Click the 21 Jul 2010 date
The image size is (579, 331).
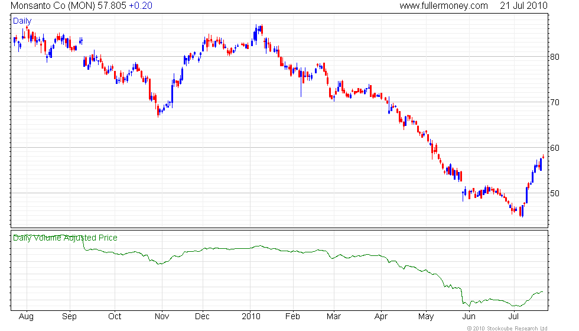pyautogui.click(x=523, y=5)
